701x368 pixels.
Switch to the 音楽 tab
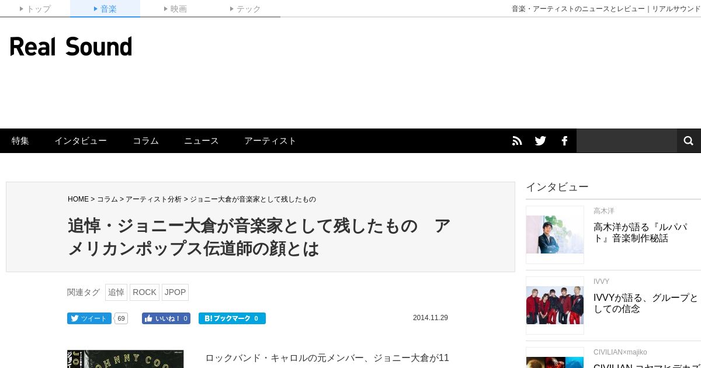[x=105, y=9]
